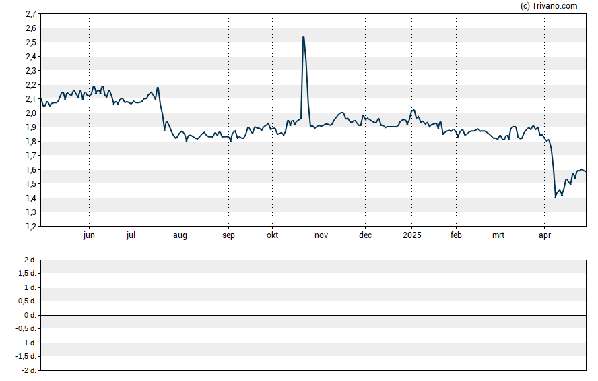This screenshot has width=598, height=381.
Task: Click the 'feb' month label
Action: (x=456, y=235)
